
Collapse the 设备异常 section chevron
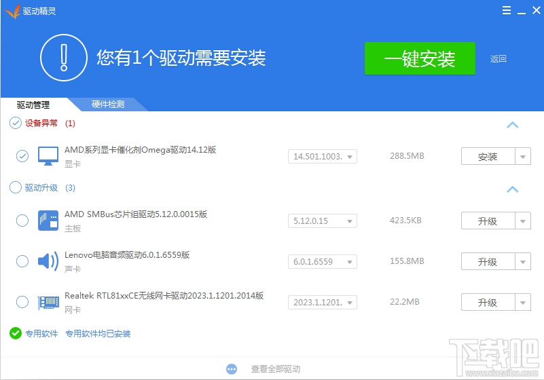click(513, 125)
